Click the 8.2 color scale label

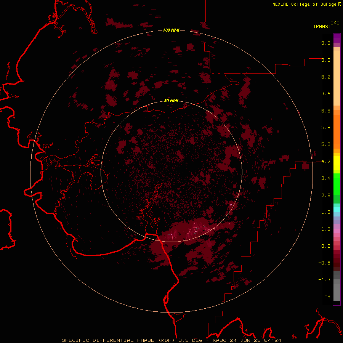tap(326, 77)
